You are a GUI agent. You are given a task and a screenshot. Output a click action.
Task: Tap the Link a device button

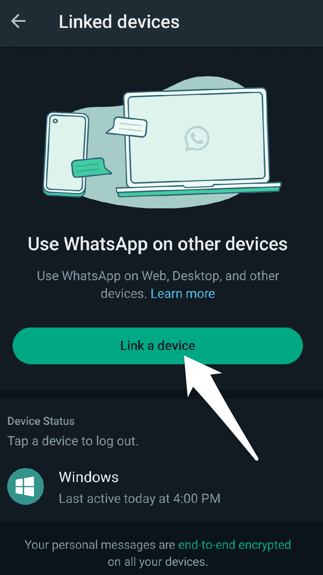(158, 346)
